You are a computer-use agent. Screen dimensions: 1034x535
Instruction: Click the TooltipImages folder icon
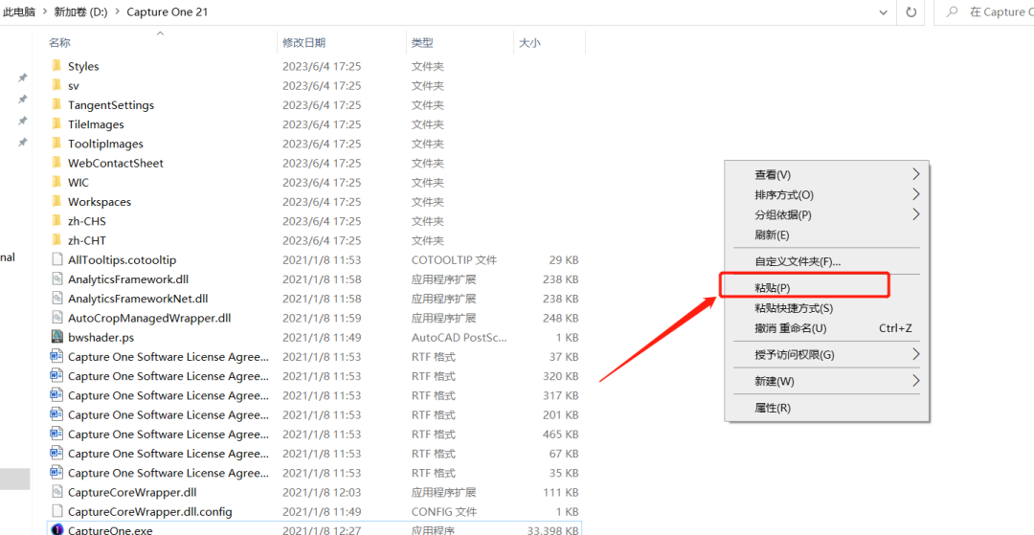tap(56, 143)
